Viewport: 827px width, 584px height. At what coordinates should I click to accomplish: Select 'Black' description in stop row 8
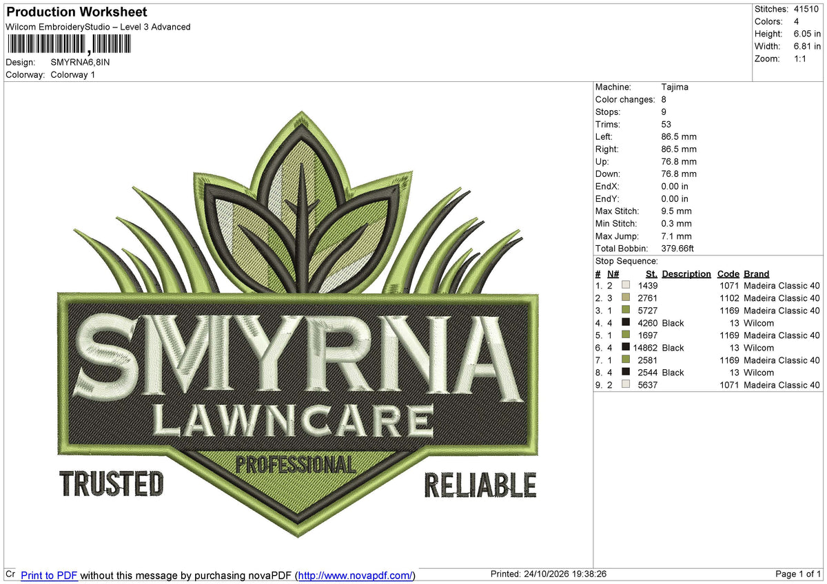[x=673, y=372]
